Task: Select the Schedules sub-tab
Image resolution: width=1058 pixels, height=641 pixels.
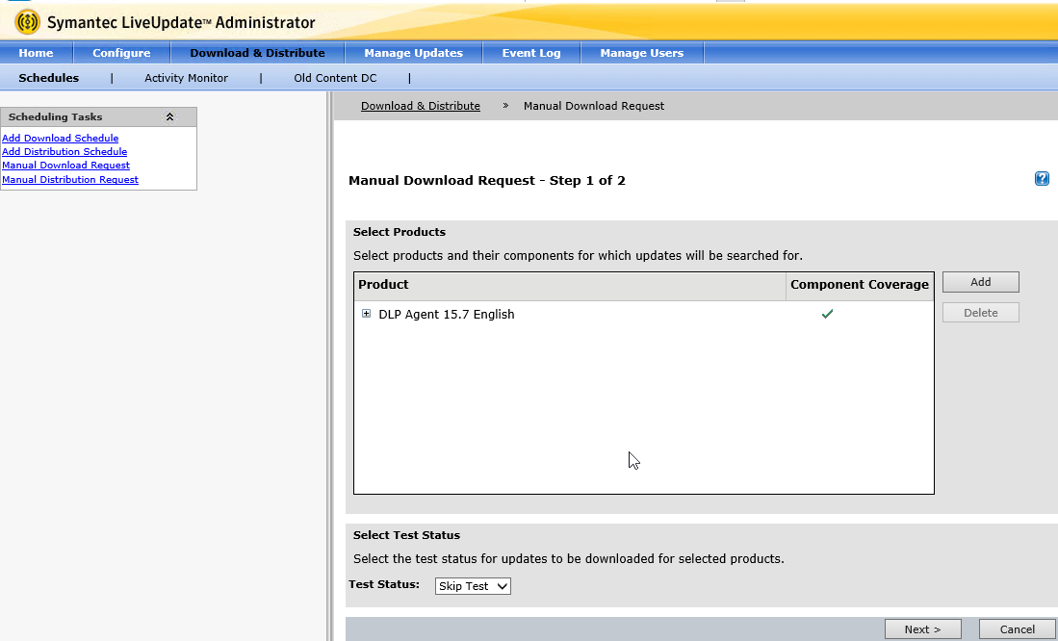Action: tap(48, 78)
